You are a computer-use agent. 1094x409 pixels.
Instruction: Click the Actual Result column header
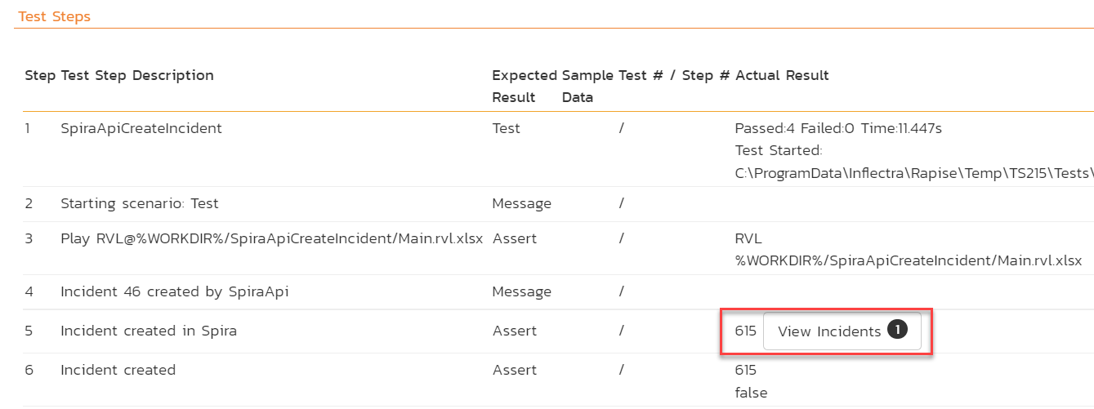coord(782,76)
